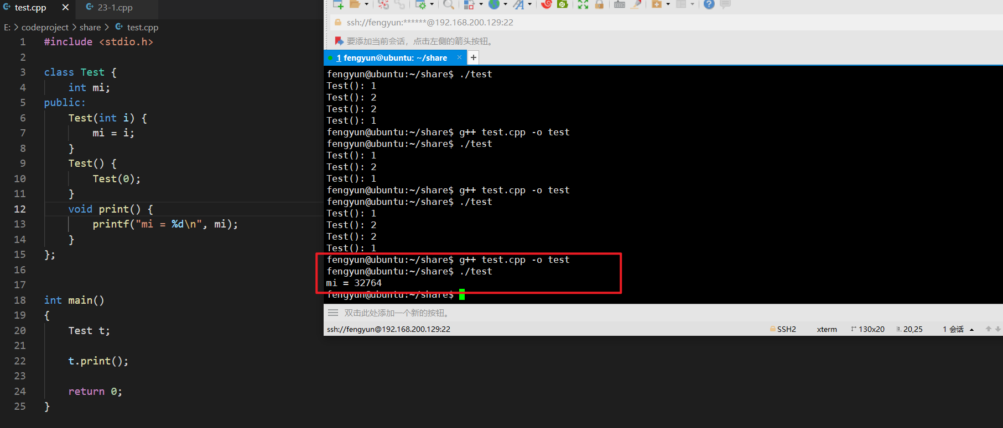The width and height of the screenshot is (1003, 428).
Task: Click the globe encoding icon
Action: click(494, 4)
